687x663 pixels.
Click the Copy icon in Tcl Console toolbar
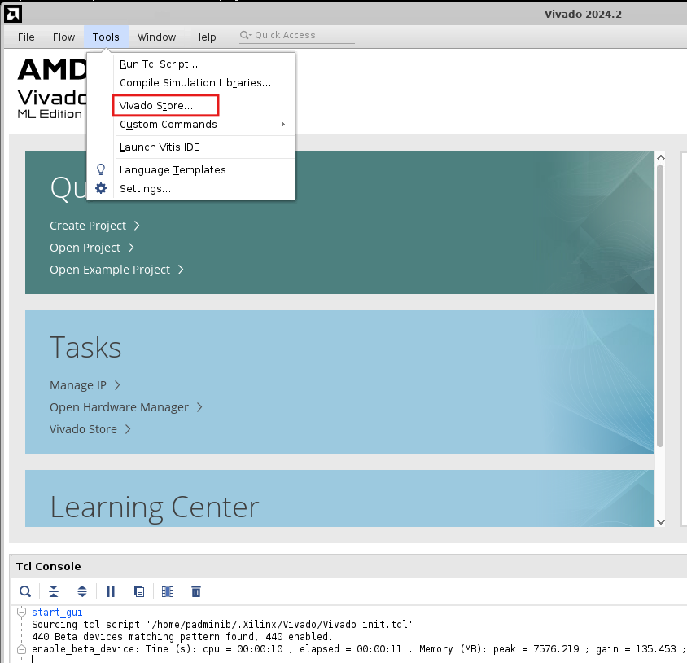pos(139,591)
